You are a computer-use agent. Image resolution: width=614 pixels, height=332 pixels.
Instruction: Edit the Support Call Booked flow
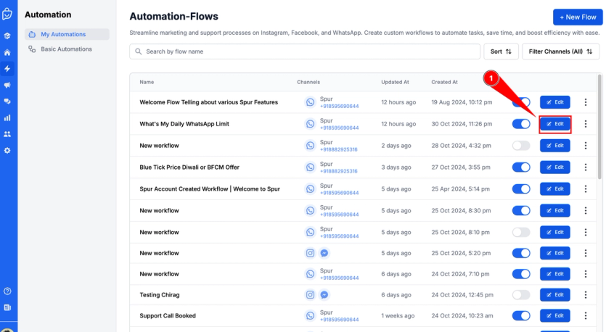point(555,315)
